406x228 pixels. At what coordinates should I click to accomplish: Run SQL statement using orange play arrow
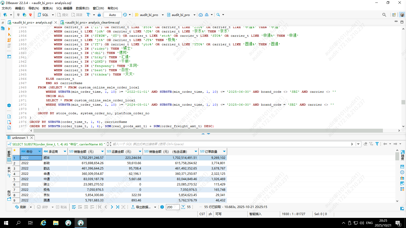coord(9,29)
